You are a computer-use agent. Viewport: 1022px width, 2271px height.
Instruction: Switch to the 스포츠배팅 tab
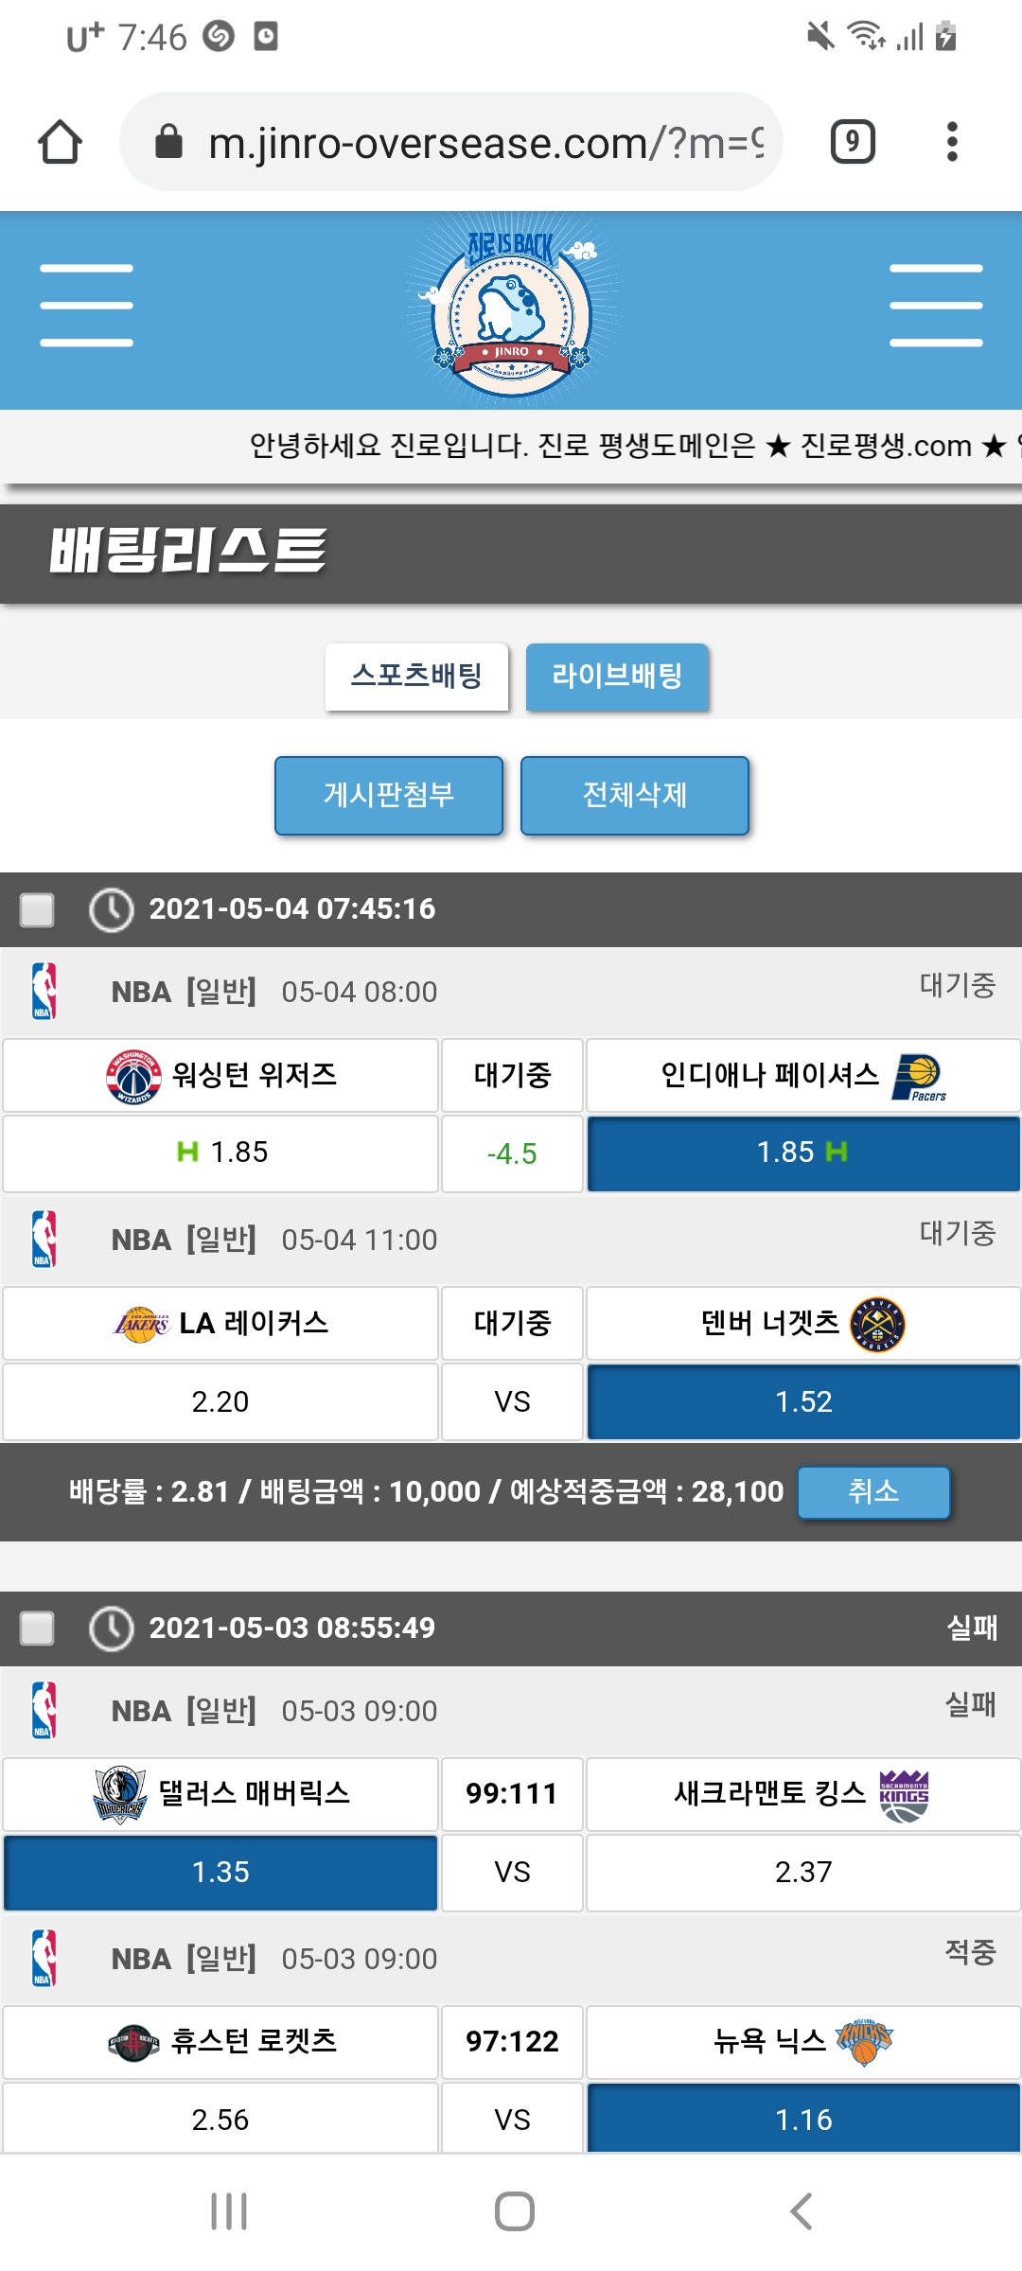coord(416,676)
